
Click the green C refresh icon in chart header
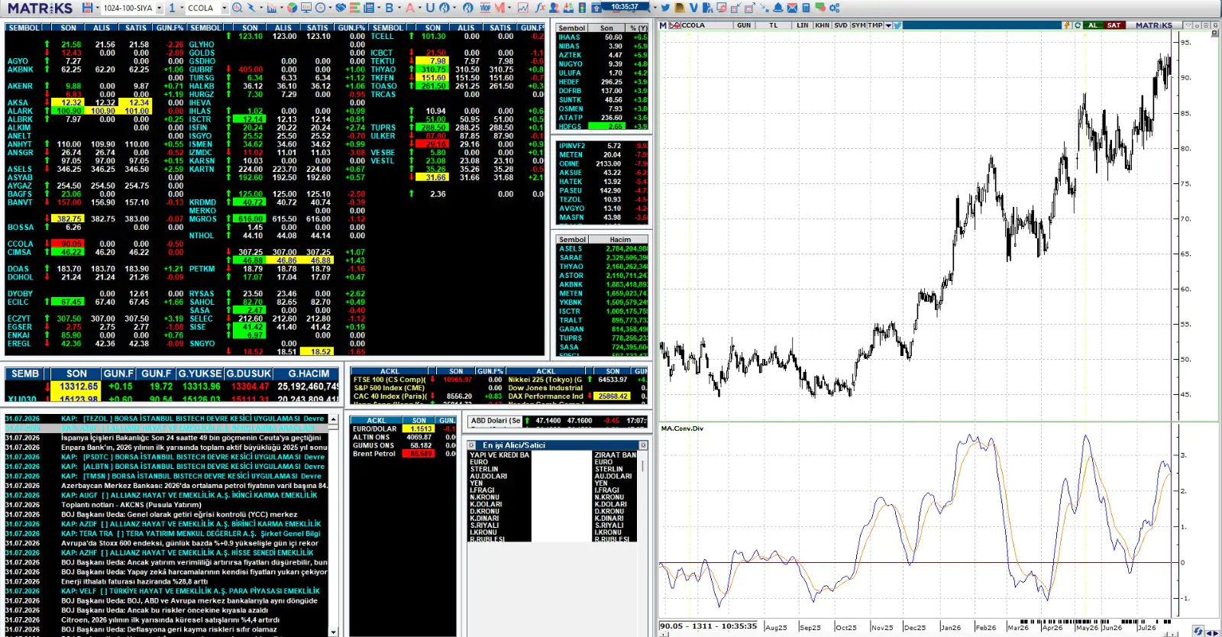(1078, 25)
